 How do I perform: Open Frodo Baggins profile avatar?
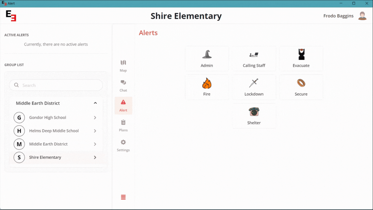click(x=362, y=16)
